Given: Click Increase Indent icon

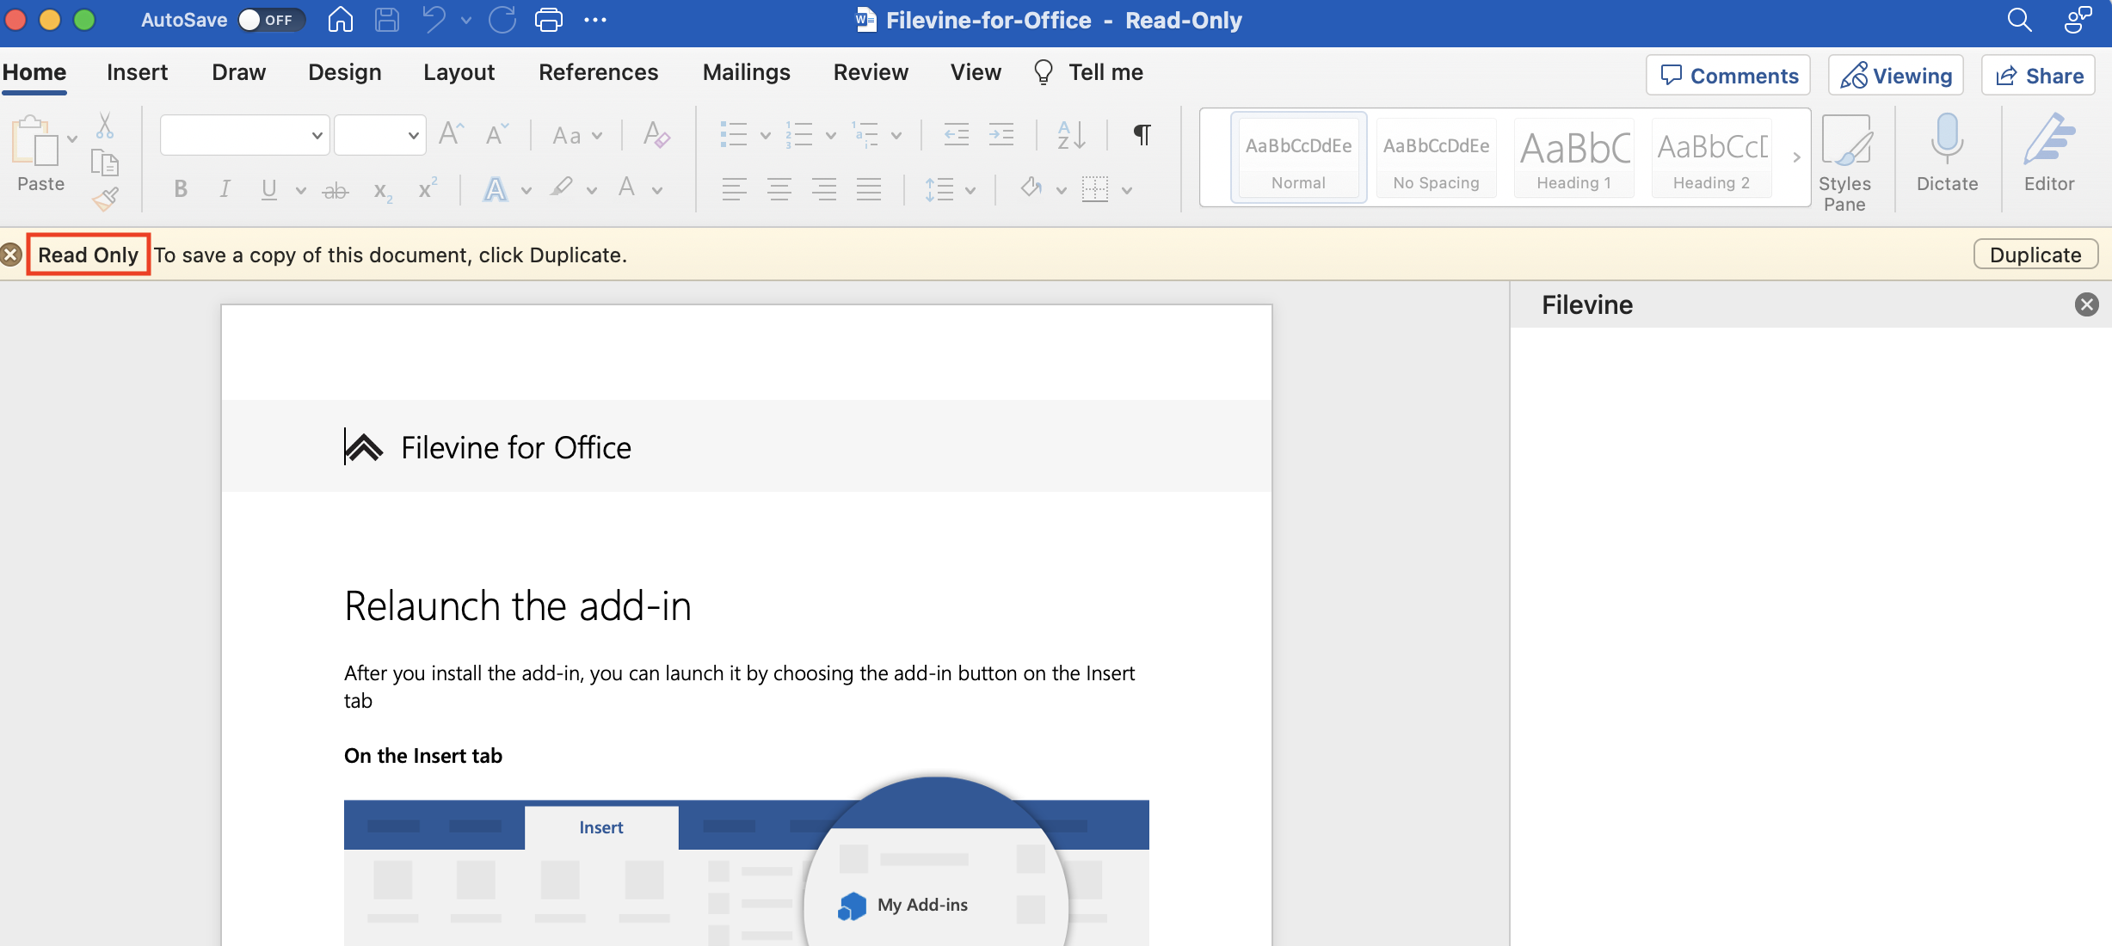Looking at the screenshot, I should pyautogui.click(x=1001, y=134).
